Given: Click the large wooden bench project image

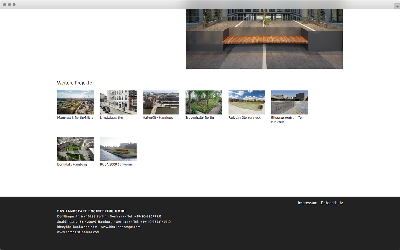Looking at the screenshot, I should click(x=264, y=39).
